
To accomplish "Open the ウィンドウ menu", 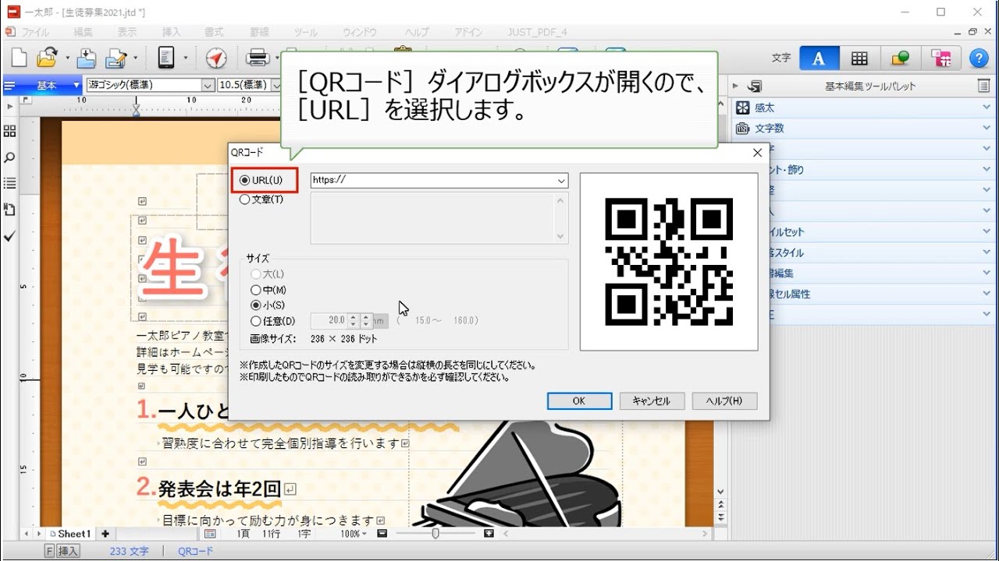I will click(x=360, y=32).
